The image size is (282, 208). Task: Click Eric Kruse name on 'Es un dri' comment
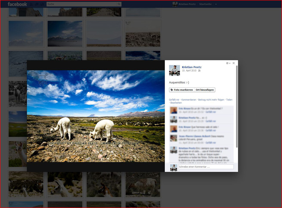pos(184,109)
